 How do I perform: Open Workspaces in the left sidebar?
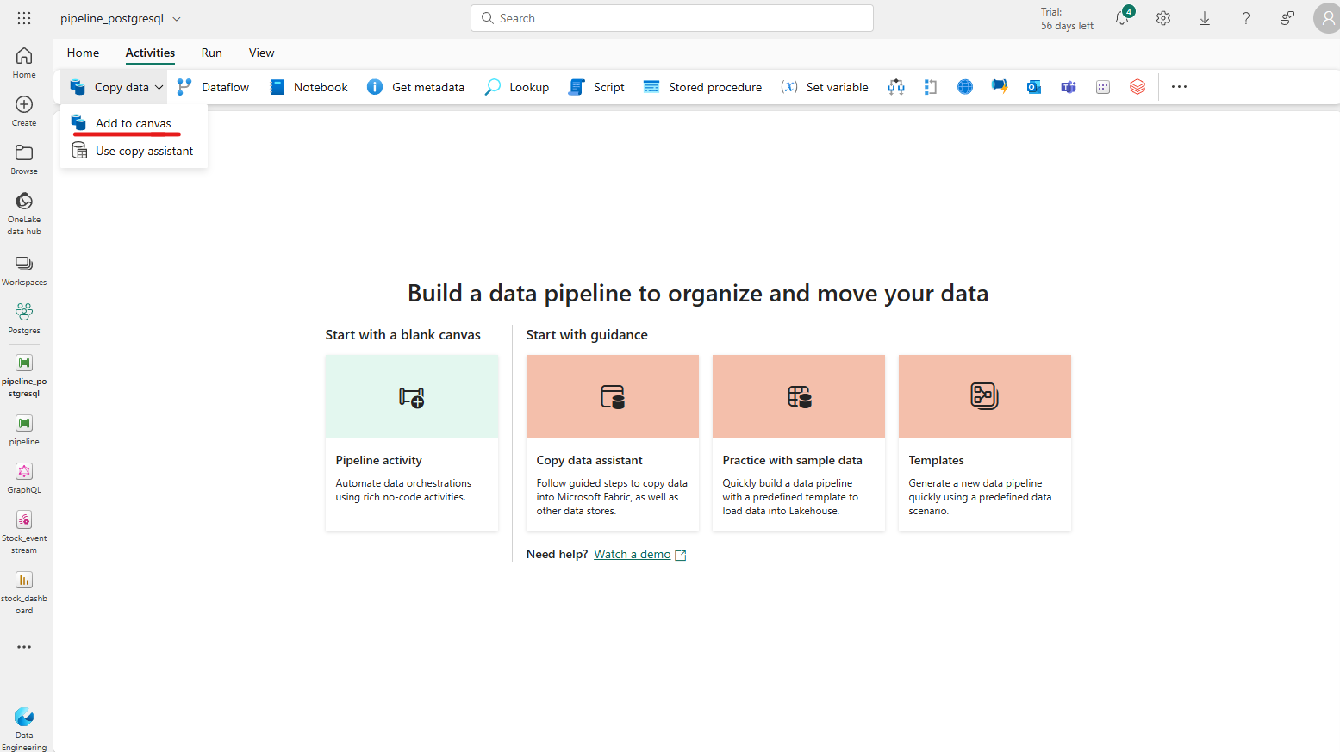point(24,270)
